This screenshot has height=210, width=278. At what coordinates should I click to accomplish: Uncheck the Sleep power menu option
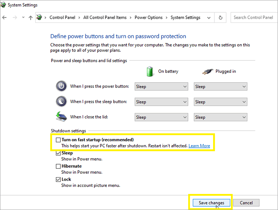[58, 153]
